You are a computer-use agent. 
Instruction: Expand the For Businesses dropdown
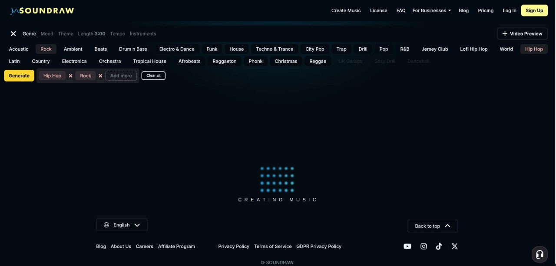pos(431,10)
